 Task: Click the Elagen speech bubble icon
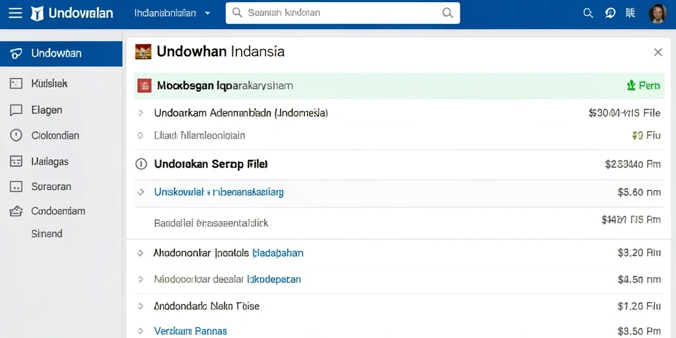pyautogui.click(x=16, y=110)
